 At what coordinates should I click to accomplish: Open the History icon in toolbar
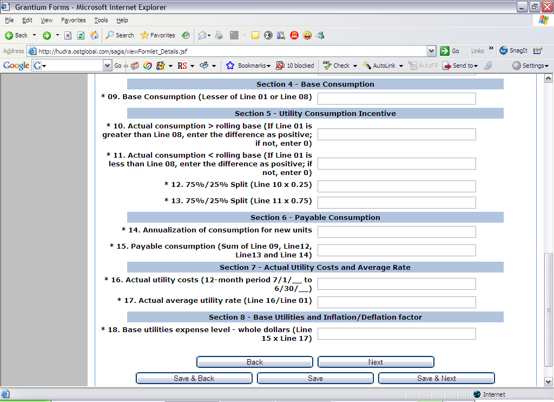pyautogui.click(x=186, y=35)
